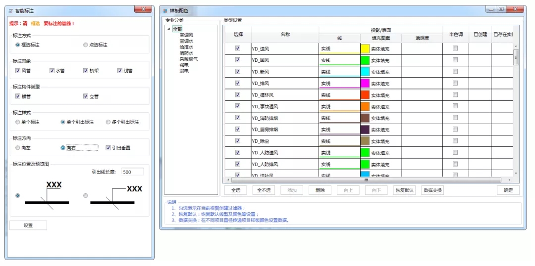This screenshot has width=535, height=266.
Task: Uncheck the select box for YD_排风
Action: (238, 83)
